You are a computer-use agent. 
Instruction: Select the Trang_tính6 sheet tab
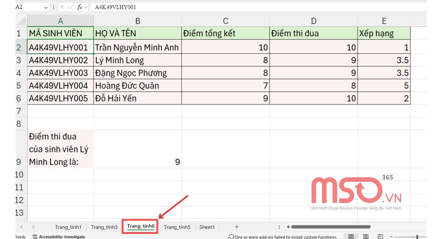coord(140,226)
